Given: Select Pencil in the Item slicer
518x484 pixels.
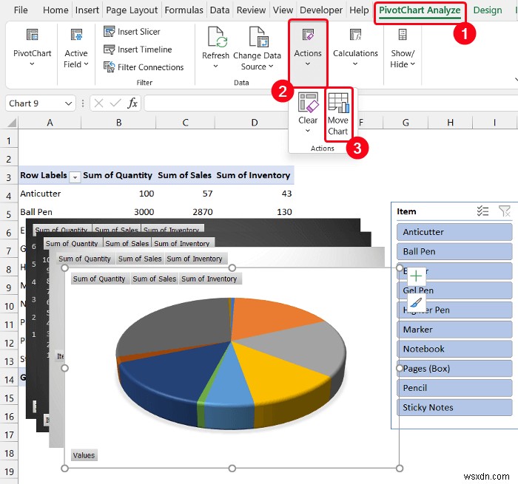Looking at the screenshot, I should [454, 388].
